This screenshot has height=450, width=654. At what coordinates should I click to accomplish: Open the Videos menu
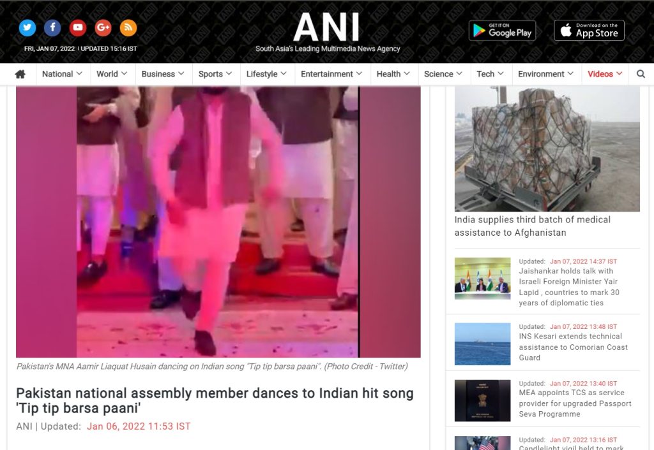pyautogui.click(x=605, y=74)
